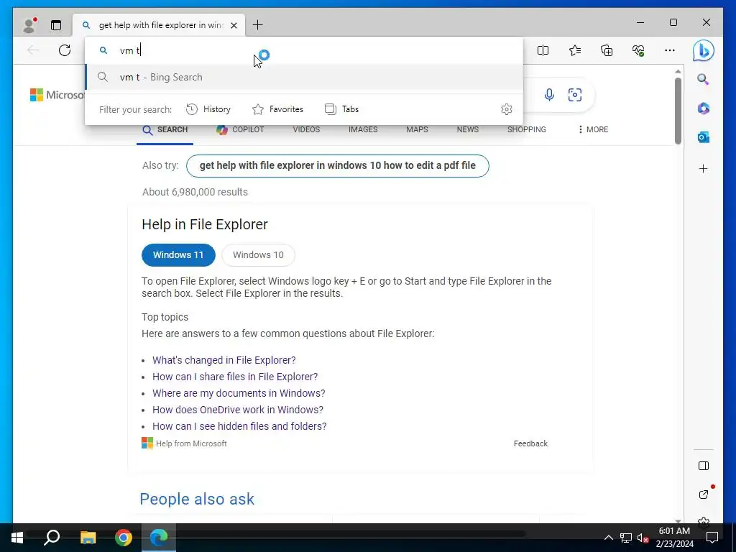Screen dimensions: 736x552
Task: Switch to the Shopping results tab
Action: click(526, 129)
